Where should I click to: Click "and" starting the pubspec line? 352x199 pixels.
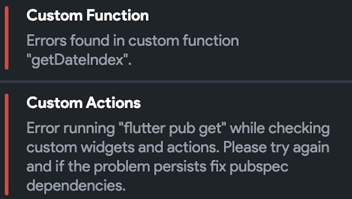click(x=36, y=166)
